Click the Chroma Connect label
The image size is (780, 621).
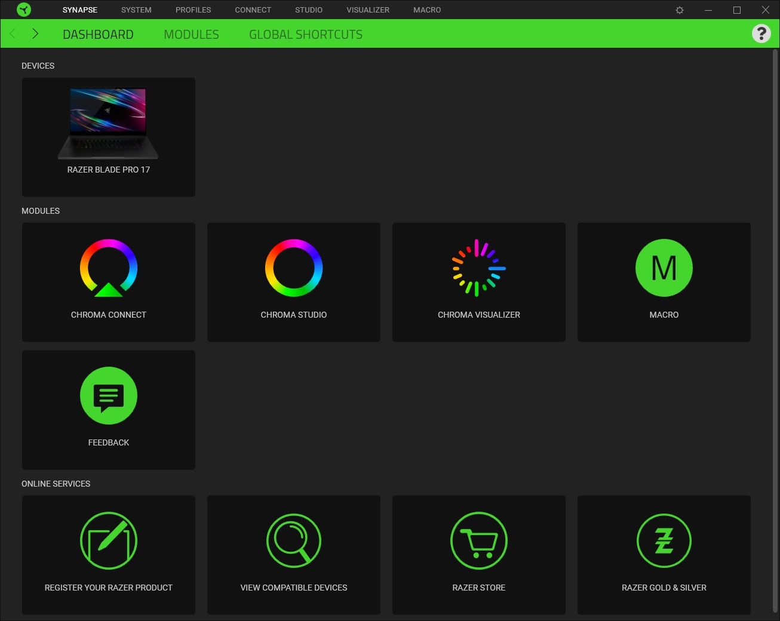click(x=109, y=315)
